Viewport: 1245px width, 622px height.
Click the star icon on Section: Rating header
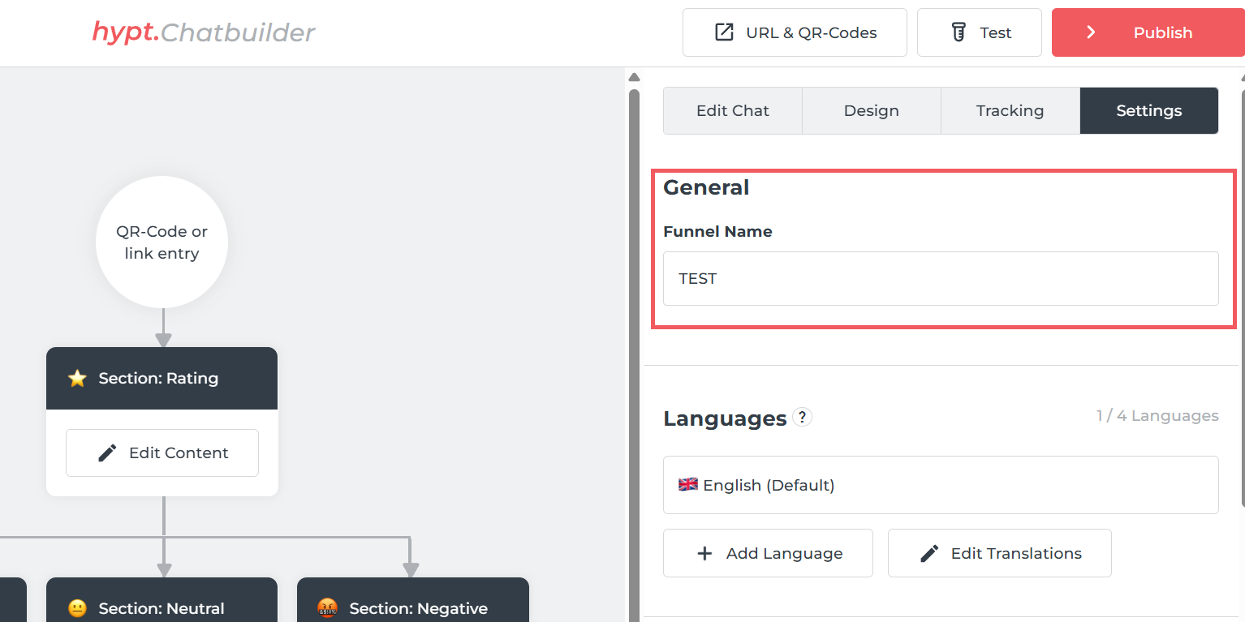pyautogui.click(x=77, y=378)
